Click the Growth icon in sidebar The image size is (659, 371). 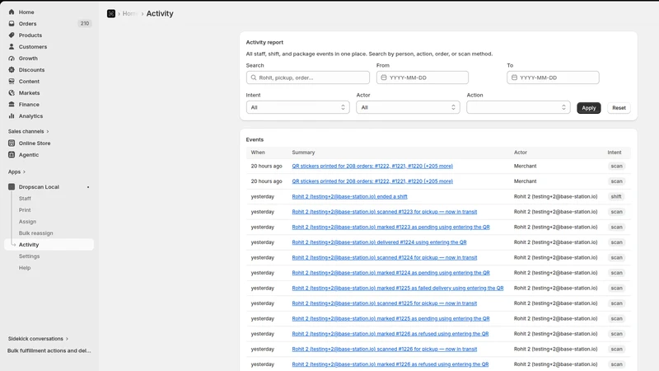pyautogui.click(x=12, y=59)
